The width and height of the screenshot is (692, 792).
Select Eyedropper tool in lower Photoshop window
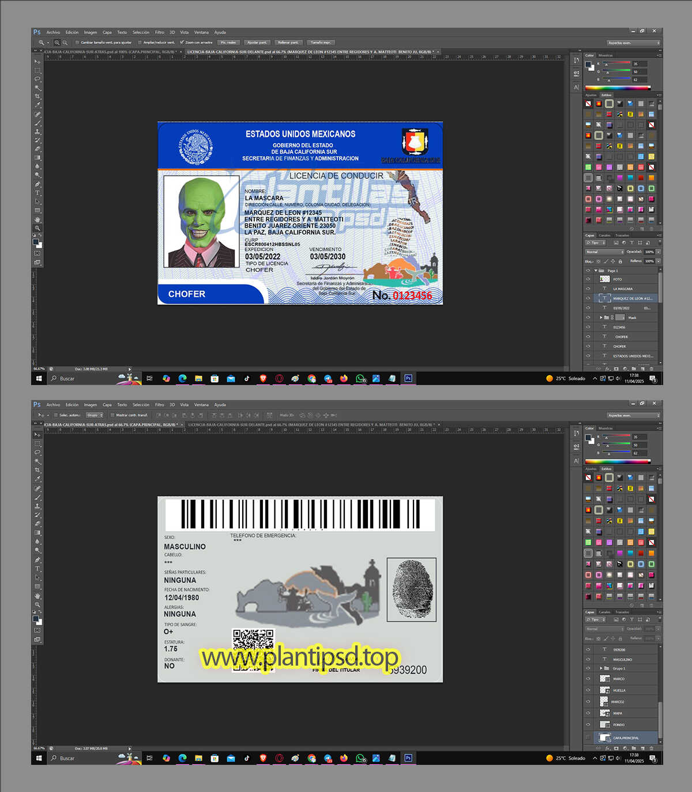[x=37, y=479]
